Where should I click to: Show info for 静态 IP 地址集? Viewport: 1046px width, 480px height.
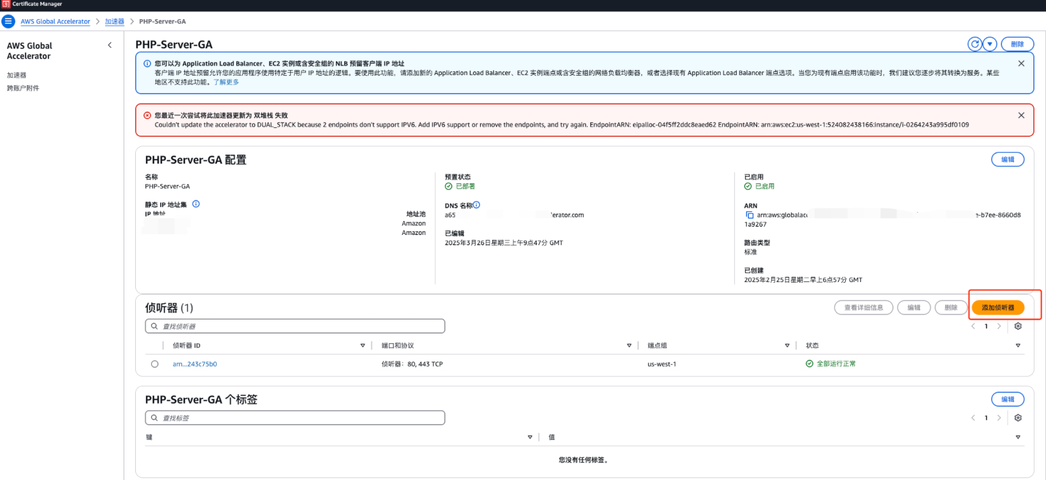[x=196, y=204]
